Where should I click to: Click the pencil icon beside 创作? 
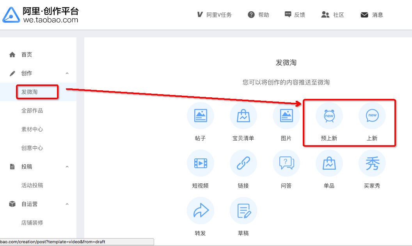pyautogui.click(x=12, y=74)
